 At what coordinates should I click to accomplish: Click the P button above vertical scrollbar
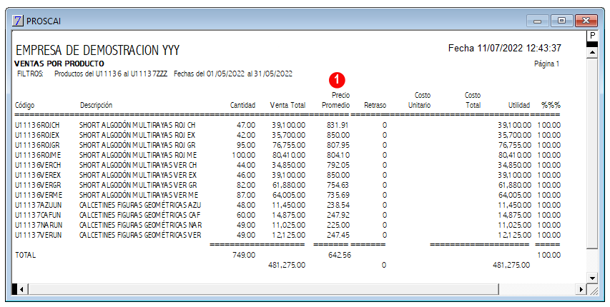pos(592,36)
